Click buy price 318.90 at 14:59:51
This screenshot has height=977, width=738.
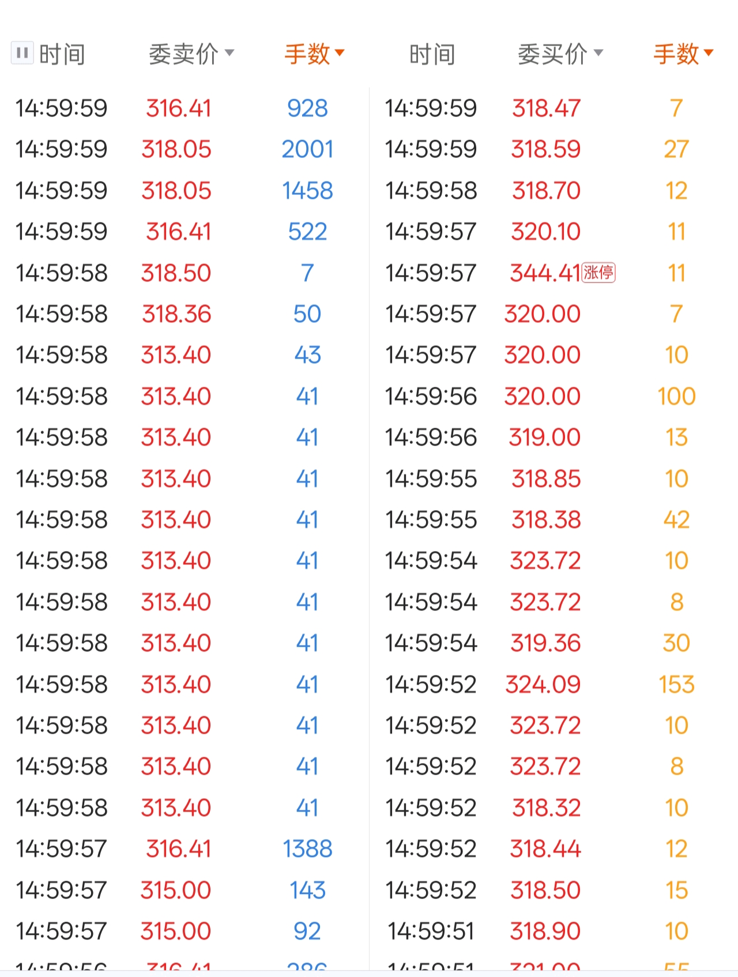(545, 931)
